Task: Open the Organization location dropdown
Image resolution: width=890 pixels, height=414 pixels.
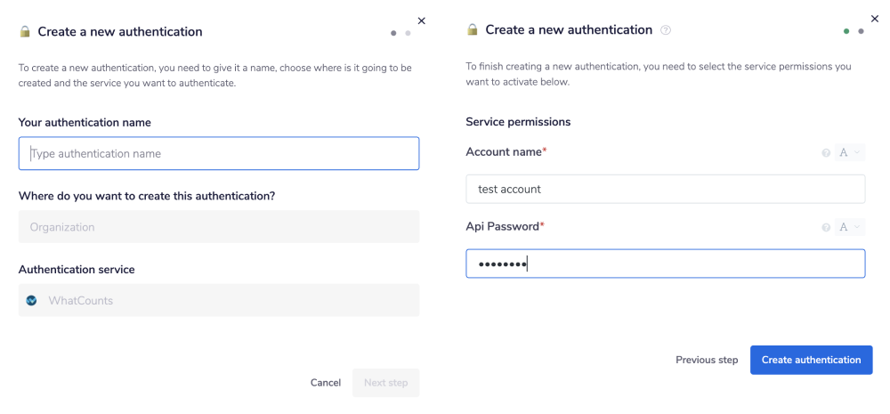Action: pyautogui.click(x=218, y=227)
